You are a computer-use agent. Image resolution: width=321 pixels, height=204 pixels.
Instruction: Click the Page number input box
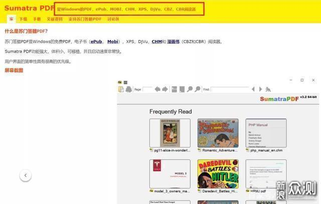[147, 89]
